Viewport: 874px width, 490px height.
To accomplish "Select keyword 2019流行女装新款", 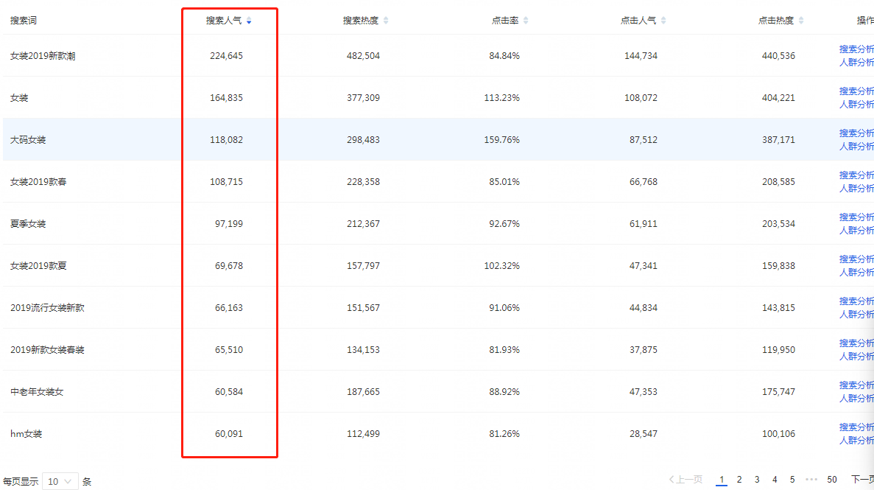I will click(x=47, y=307).
